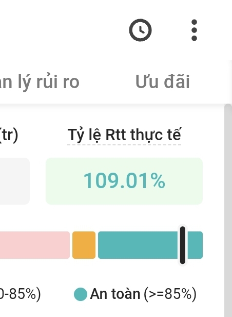Click the teal segment before the black marker
232x317 pixels.
click(138, 245)
